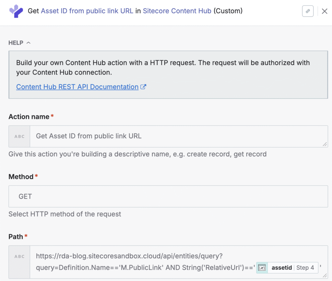Click the Action name field resize handle
Image resolution: width=332 pixels, height=281 pixels.
click(x=325, y=144)
